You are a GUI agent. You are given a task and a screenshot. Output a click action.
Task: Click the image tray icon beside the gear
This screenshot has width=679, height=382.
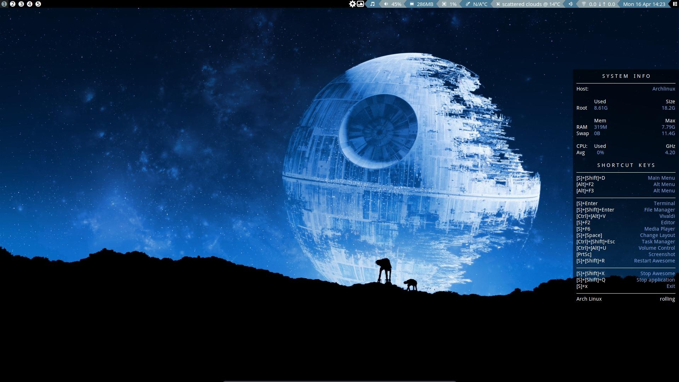(360, 4)
